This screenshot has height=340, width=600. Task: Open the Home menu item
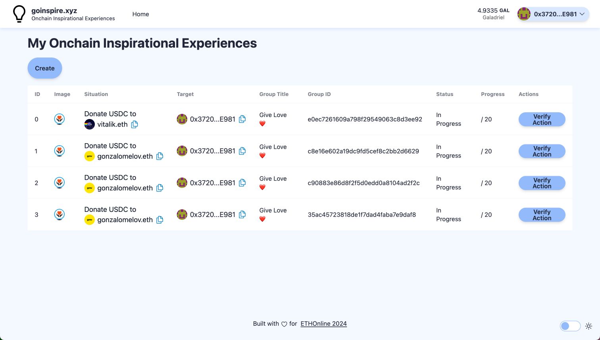click(x=140, y=14)
